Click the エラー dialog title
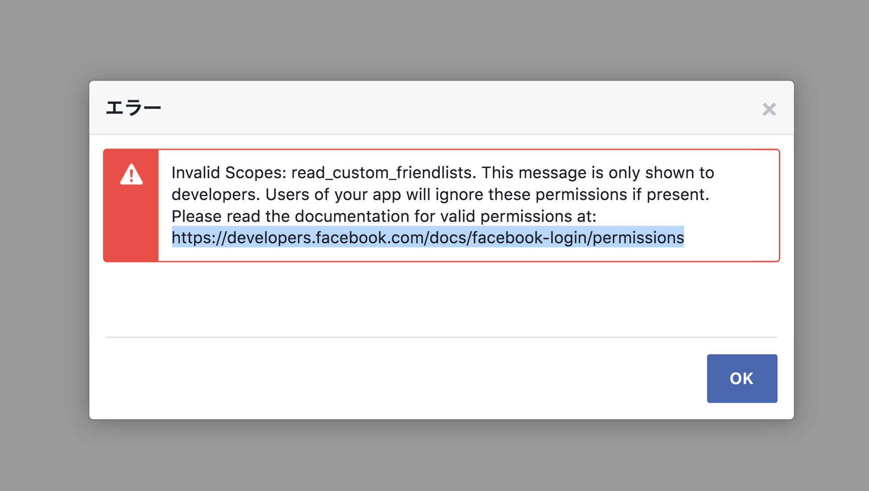869x491 pixels. click(x=134, y=107)
